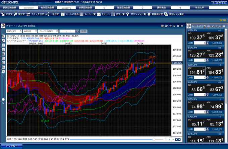This screenshot has height=149, width=228.
Task: Click NZD/JPY BID 74.984 price
Action: 196,105
